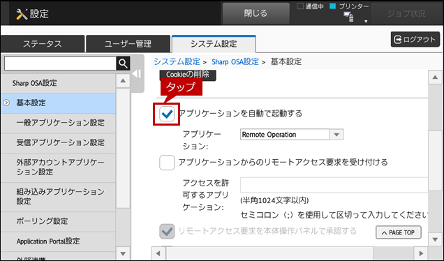Screen dimensions: 444x261
Task: Open 組み込みアプリケーション設定 in sidebar
Action: pos(59,197)
